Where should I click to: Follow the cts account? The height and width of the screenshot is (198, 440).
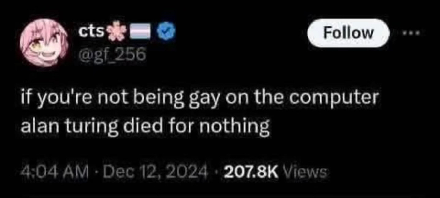(x=348, y=33)
